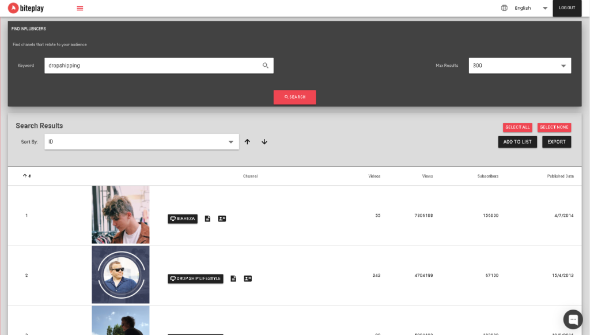Click ADD TO LIST button
The width and height of the screenshot is (590, 335).
click(x=517, y=142)
